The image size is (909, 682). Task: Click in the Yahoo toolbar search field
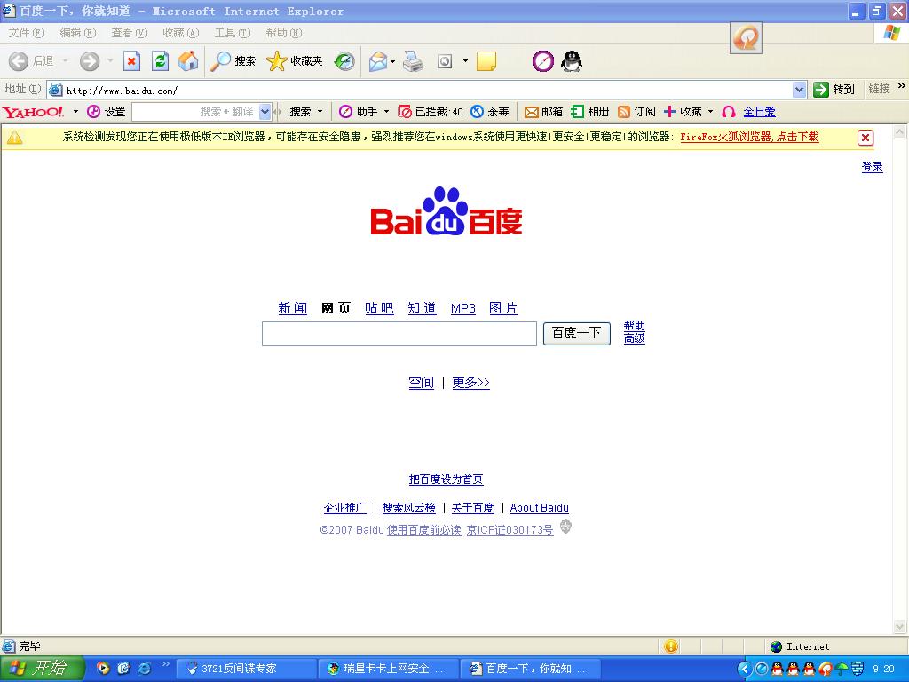coord(195,112)
